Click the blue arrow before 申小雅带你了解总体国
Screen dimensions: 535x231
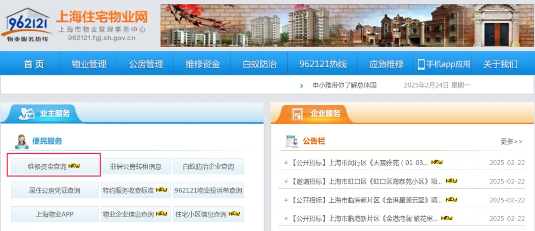pos(301,86)
